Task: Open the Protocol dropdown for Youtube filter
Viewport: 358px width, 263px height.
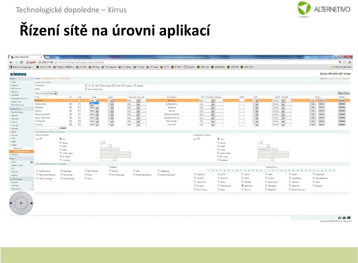Action: click(134, 125)
